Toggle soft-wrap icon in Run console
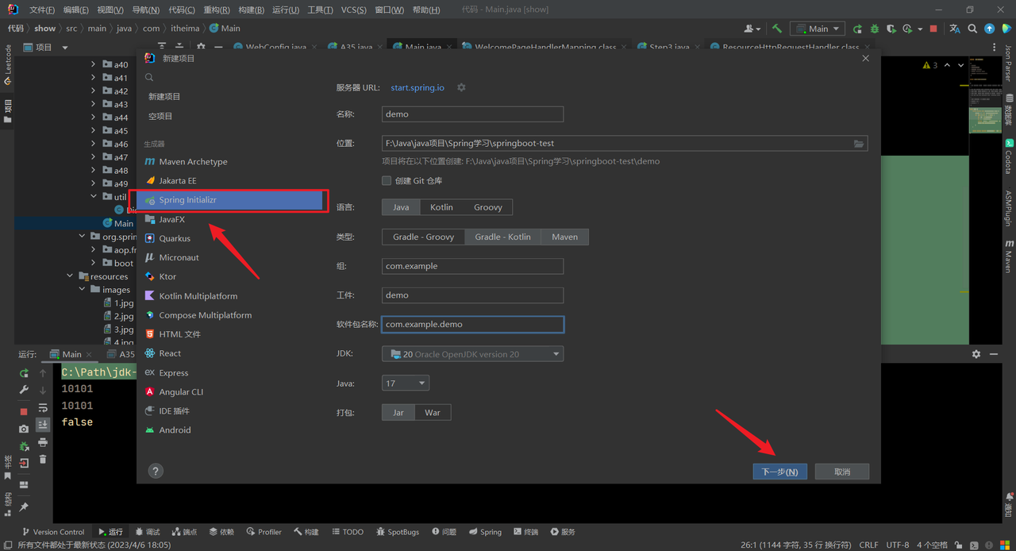1016x551 pixels. (43, 407)
